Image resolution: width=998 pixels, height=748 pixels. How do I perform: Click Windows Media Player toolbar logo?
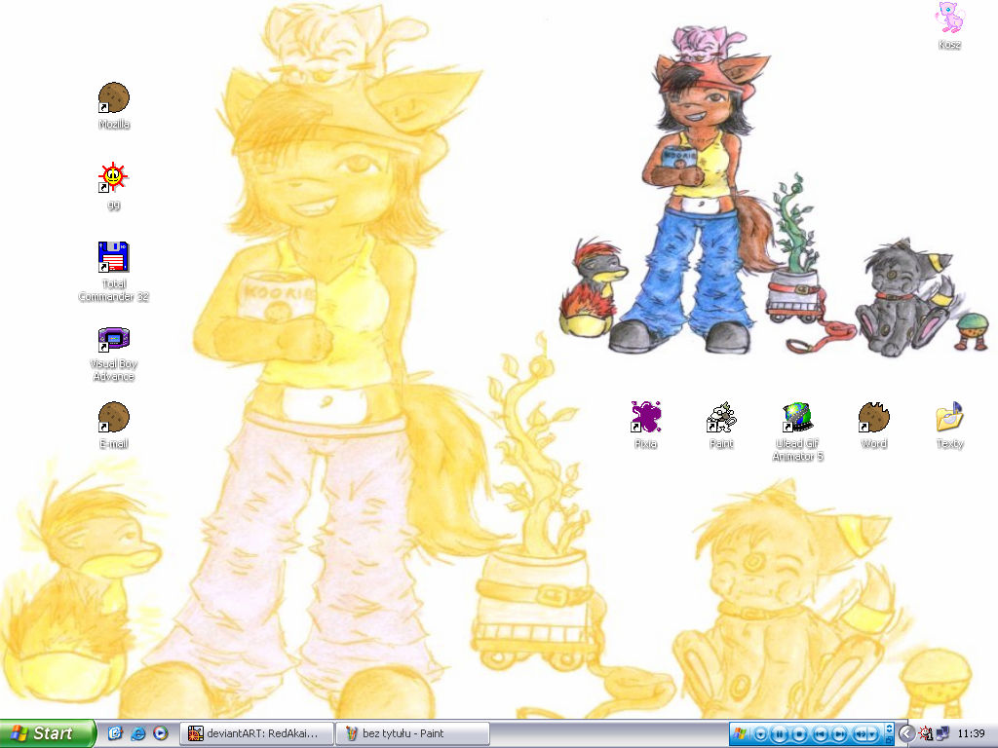click(740, 733)
